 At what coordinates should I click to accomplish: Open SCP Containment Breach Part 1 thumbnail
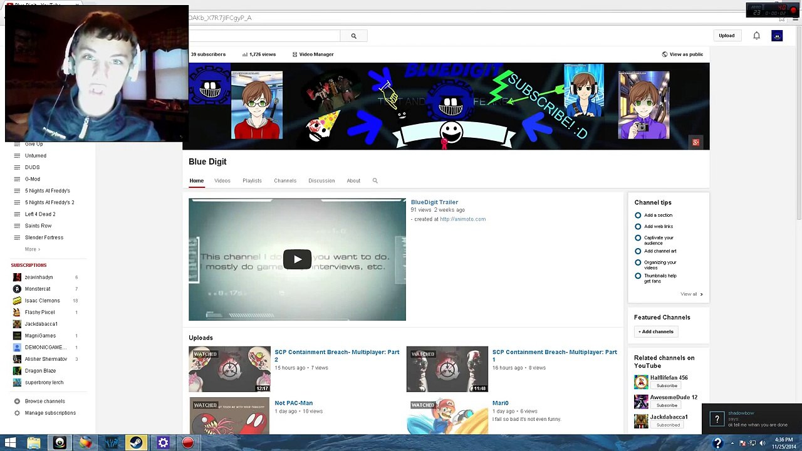[447, 370]
